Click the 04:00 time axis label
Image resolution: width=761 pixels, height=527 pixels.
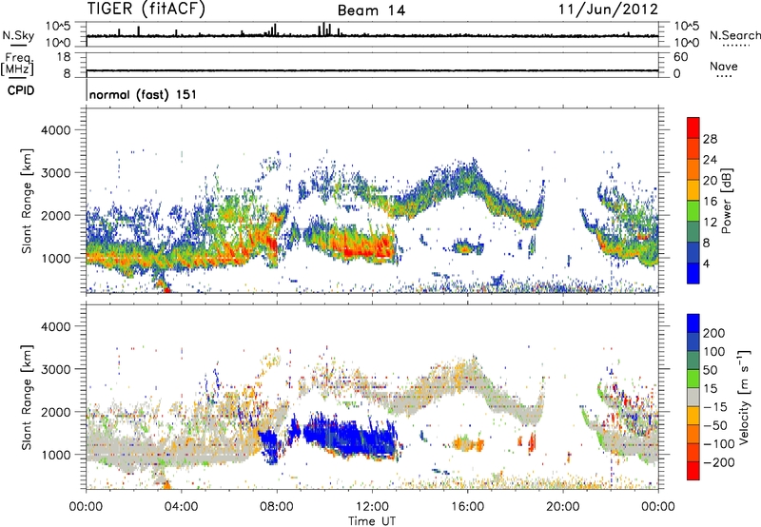181,507
